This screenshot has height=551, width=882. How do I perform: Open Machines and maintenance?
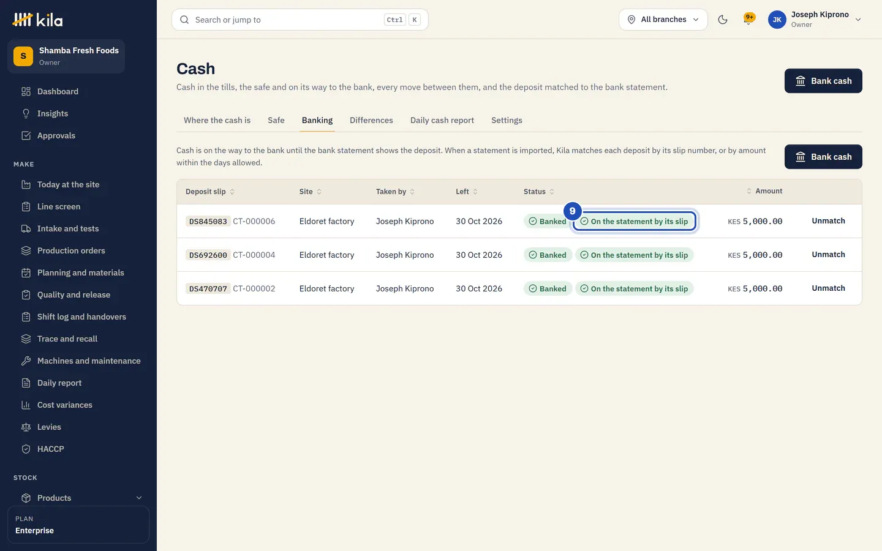click(78, 361)
